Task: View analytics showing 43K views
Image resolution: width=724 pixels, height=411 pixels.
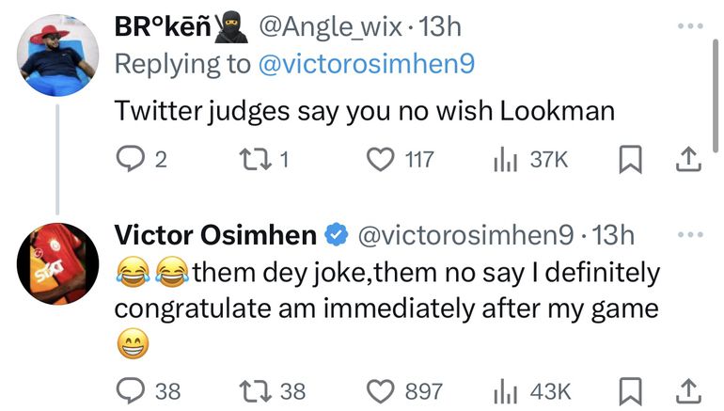Action: click(504, 388)
